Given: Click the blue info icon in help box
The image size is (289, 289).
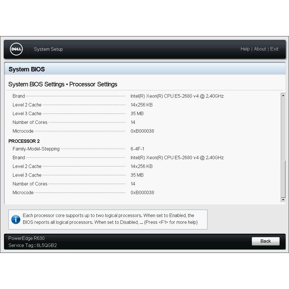Looking at the screenshot, I should pos(16,219).
